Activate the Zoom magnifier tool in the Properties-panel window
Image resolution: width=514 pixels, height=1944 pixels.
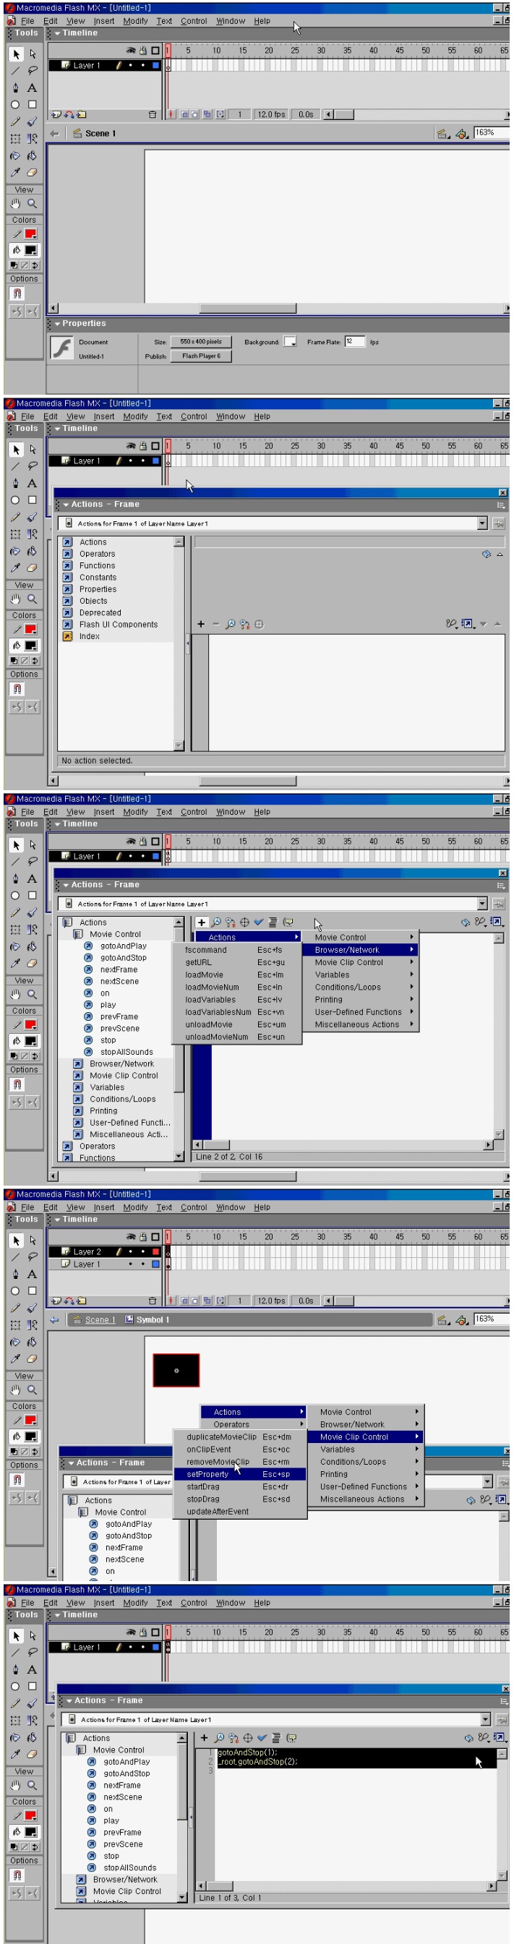pos(33,203)
